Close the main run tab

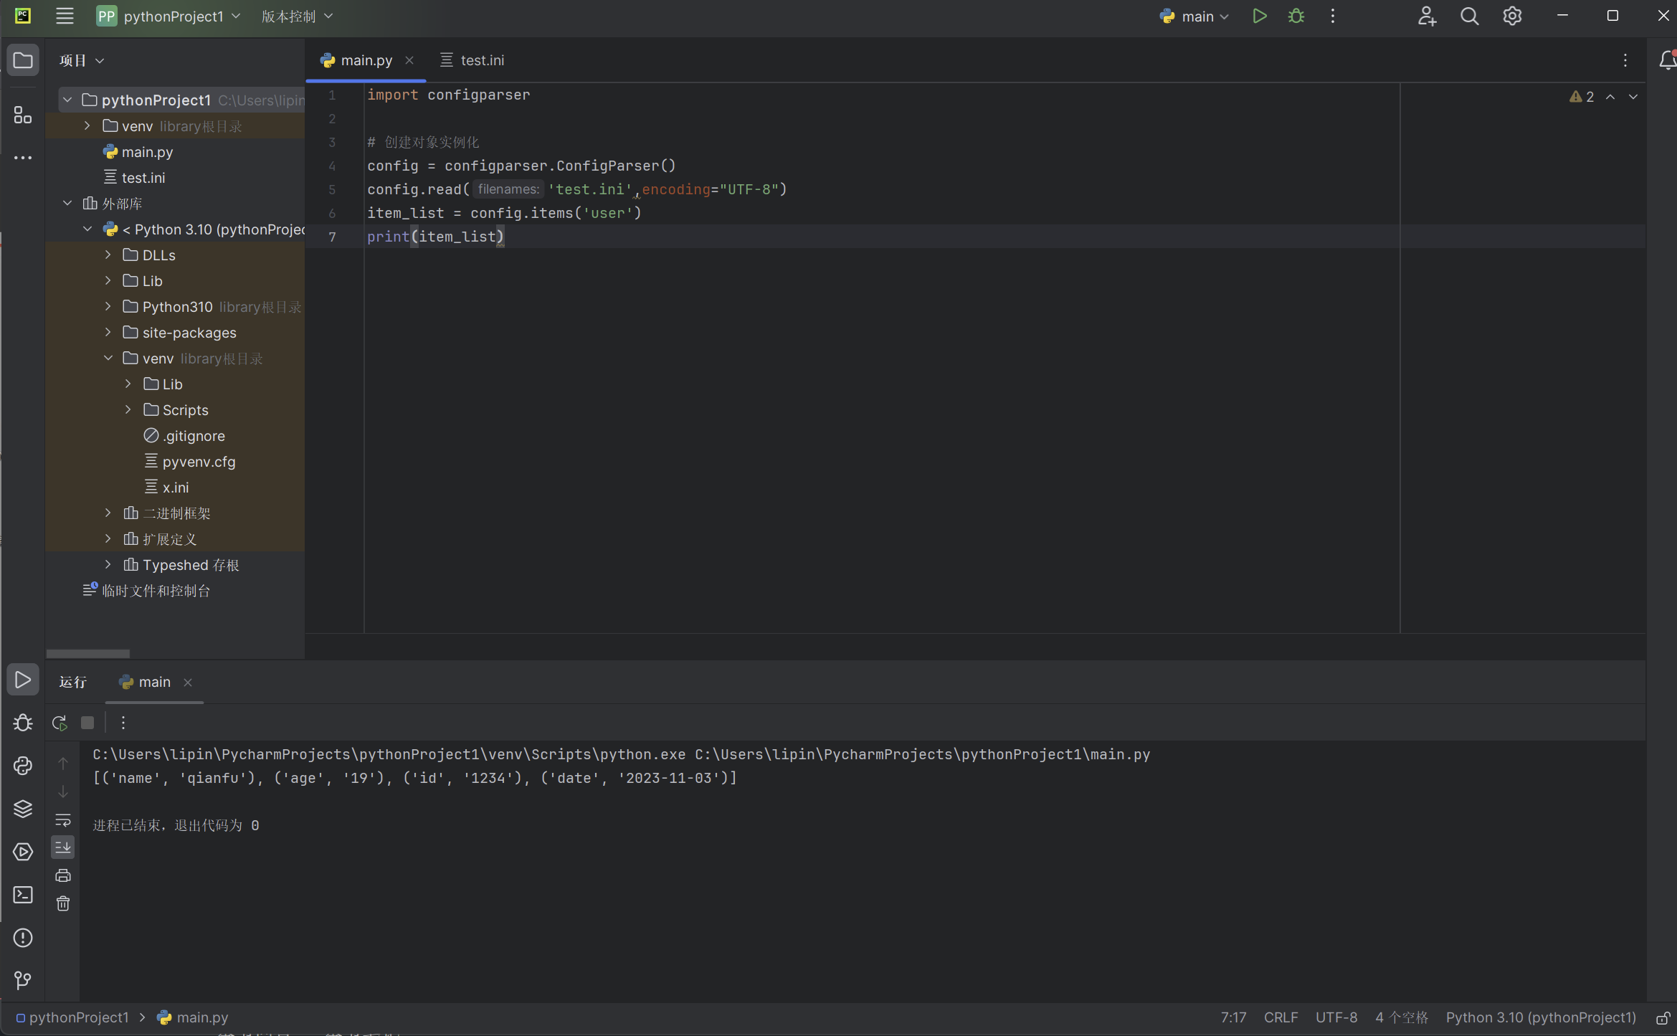point(188,683)
